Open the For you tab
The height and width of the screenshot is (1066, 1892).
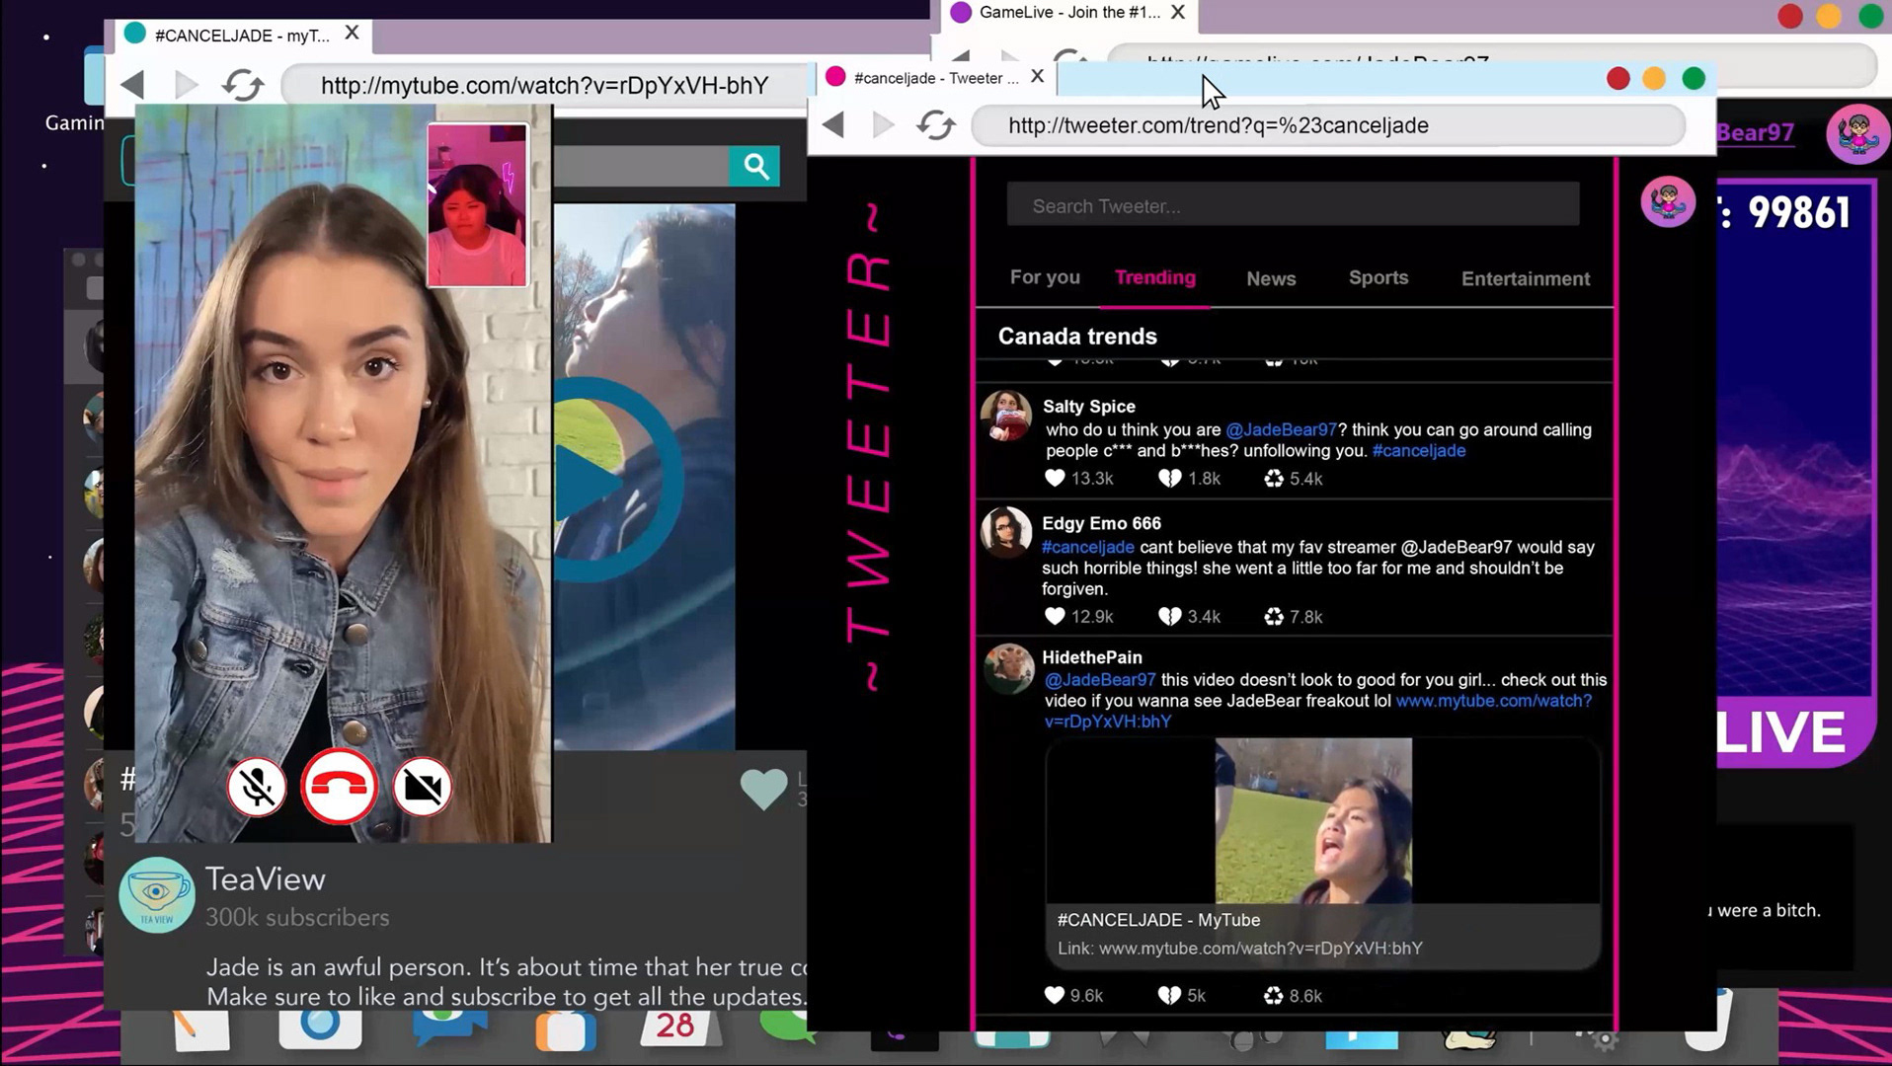[1045, 277]
